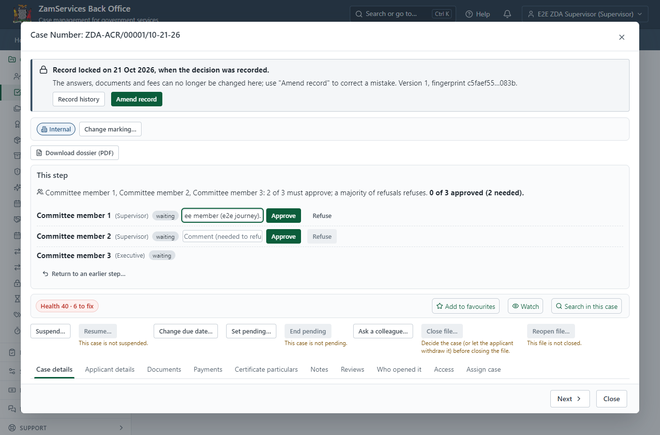The height and width of the screenshot is (435, 660).
Task: Open the Documents tab
Action: (164, 369)
